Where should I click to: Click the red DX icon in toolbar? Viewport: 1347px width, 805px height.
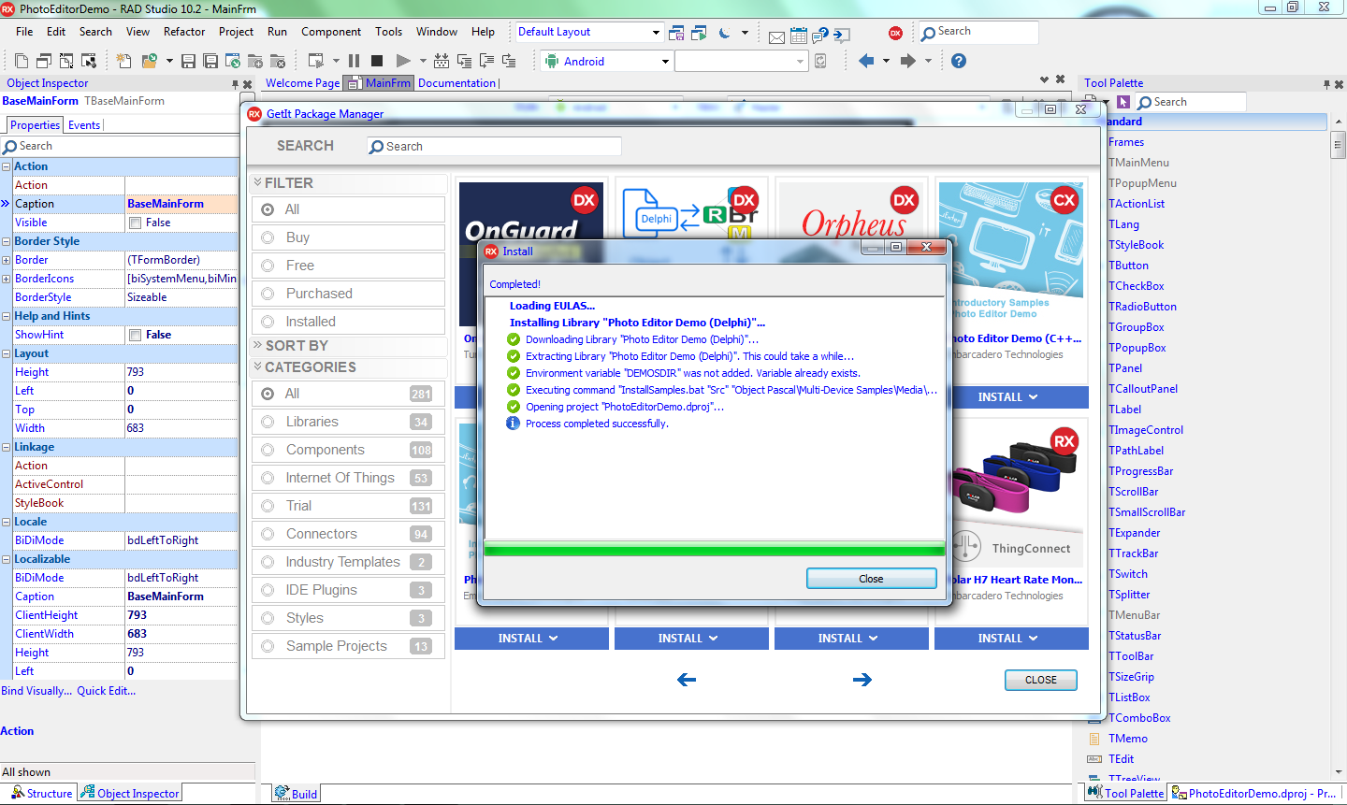point(895,33)
